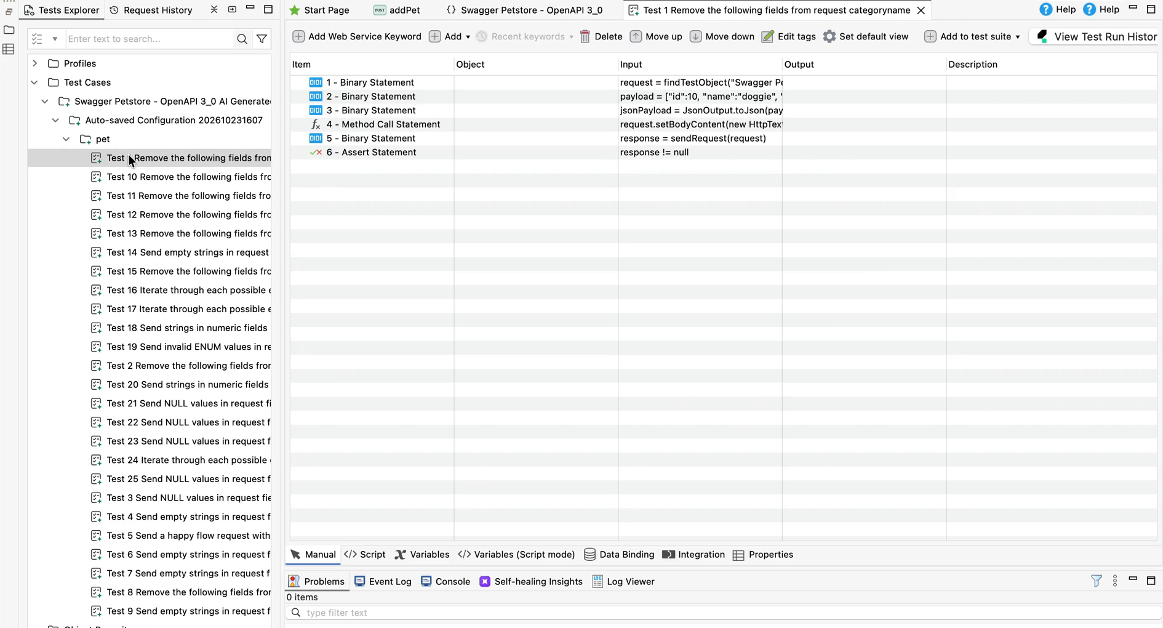The height and width of the screenshot is (628, 1163).
Task: Expand the Profiles folder
Action: click(x=35, y=63)
